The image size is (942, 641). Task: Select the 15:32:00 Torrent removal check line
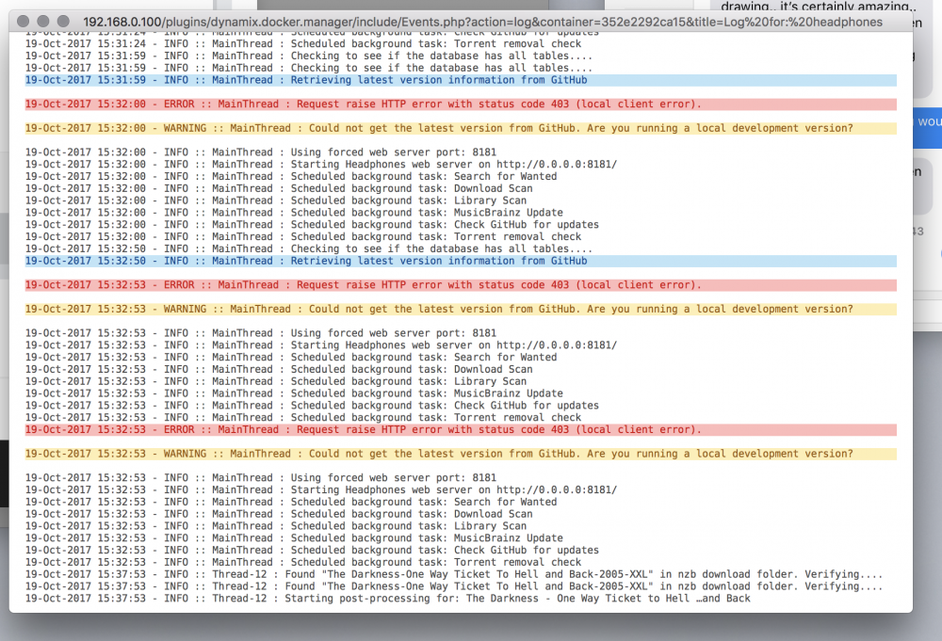(x=303, y=236)
